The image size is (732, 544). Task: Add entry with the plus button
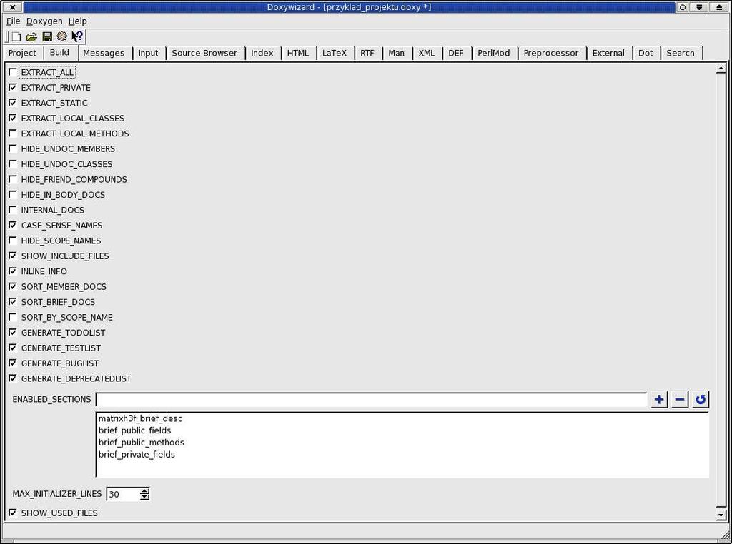point(658,400)
